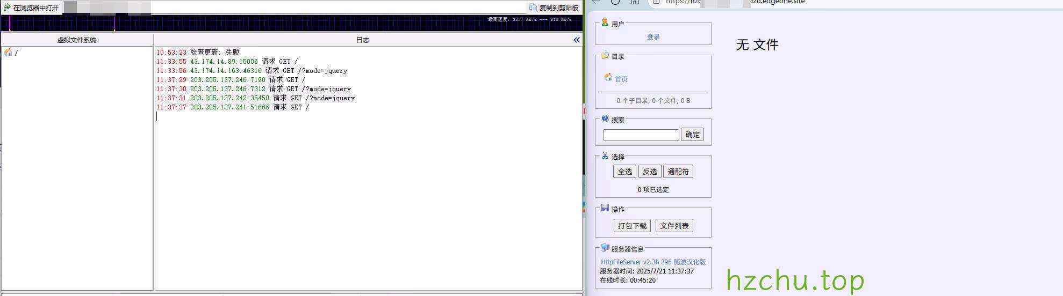Click the 在线时长 00:45:20 text
This screenshot has width=1063, height=296.
(x=627, y=280)
